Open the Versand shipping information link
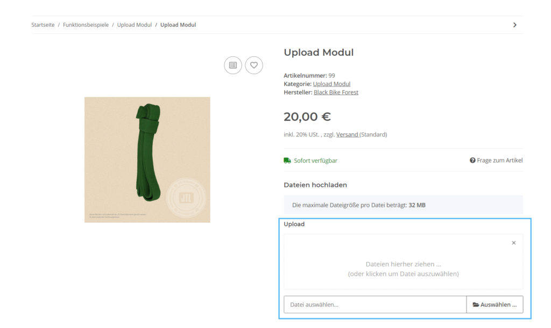The width and height of the screenshot is (551, 328). point(348,134)
